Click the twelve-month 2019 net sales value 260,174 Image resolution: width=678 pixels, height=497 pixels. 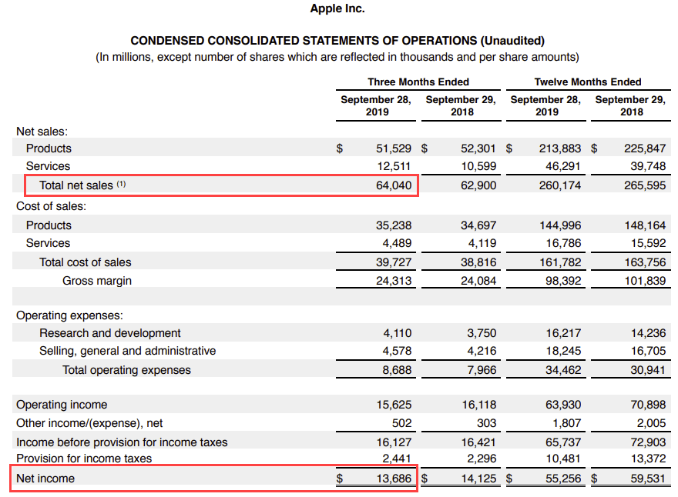(559, 185)
